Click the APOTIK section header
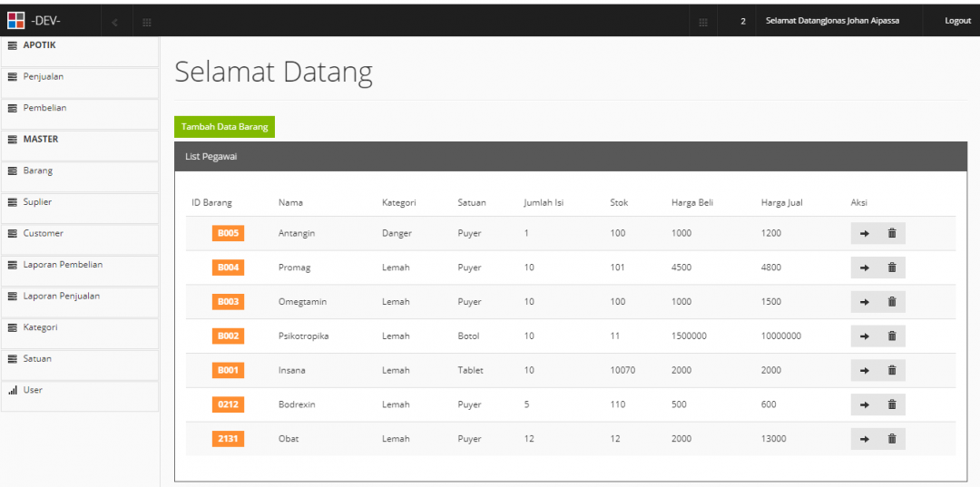 (x=80, y=51)
